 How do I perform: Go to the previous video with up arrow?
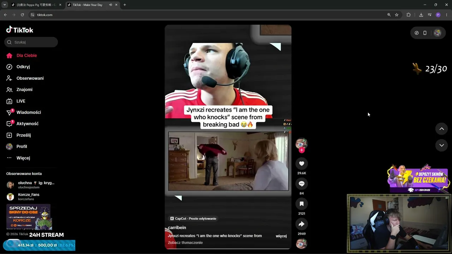tap(441, 129)
